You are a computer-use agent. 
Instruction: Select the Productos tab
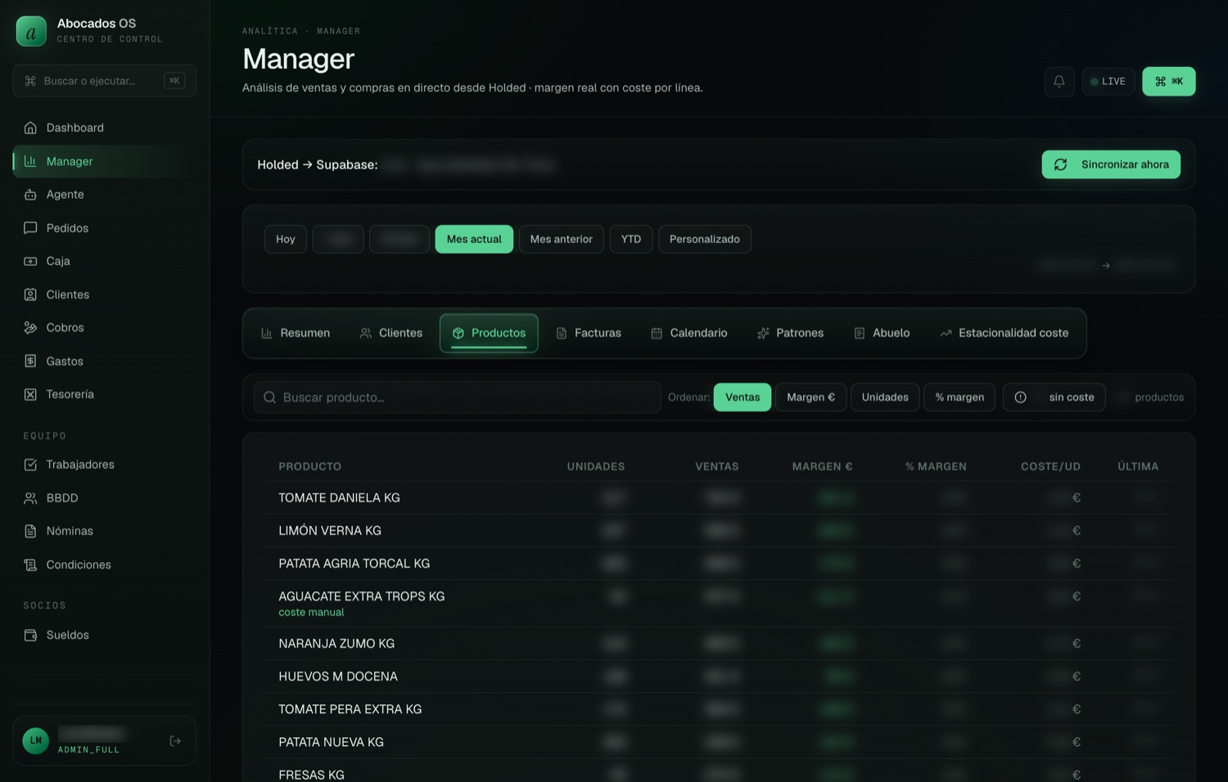(489, 333)
